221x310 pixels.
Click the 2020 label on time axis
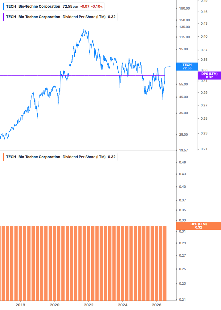pos(55,305)
